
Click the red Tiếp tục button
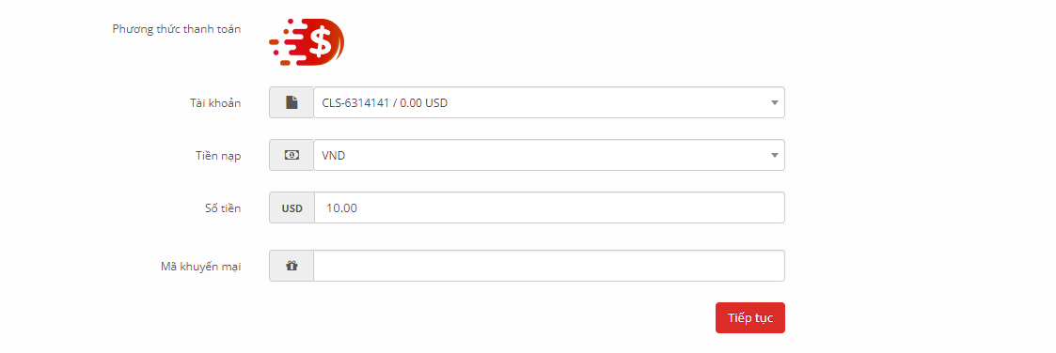tap(750, 317)
